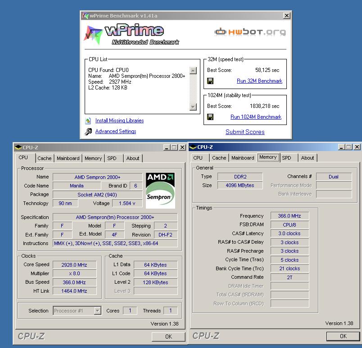Switch to About tab in right CPU-Z
This screenshot has width=362, height=348.
coord(308,158)
